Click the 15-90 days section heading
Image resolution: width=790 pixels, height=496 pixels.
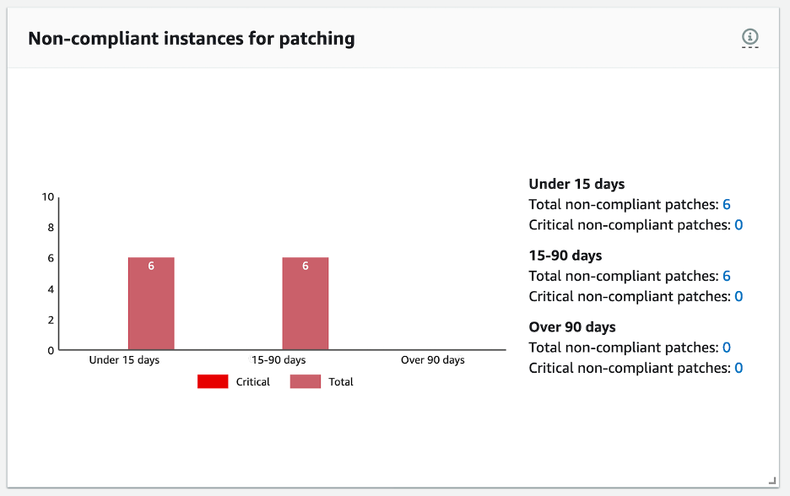565,255
